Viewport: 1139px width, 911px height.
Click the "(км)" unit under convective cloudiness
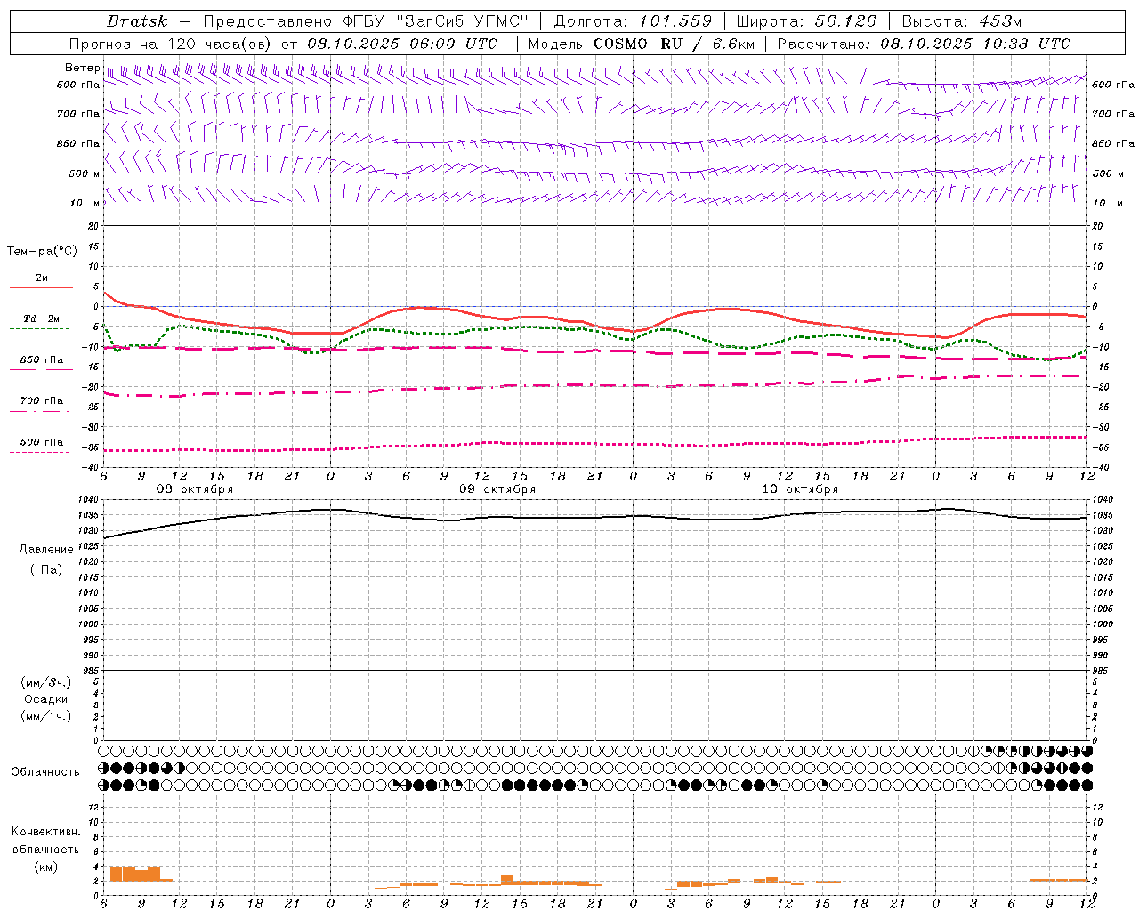46,867
